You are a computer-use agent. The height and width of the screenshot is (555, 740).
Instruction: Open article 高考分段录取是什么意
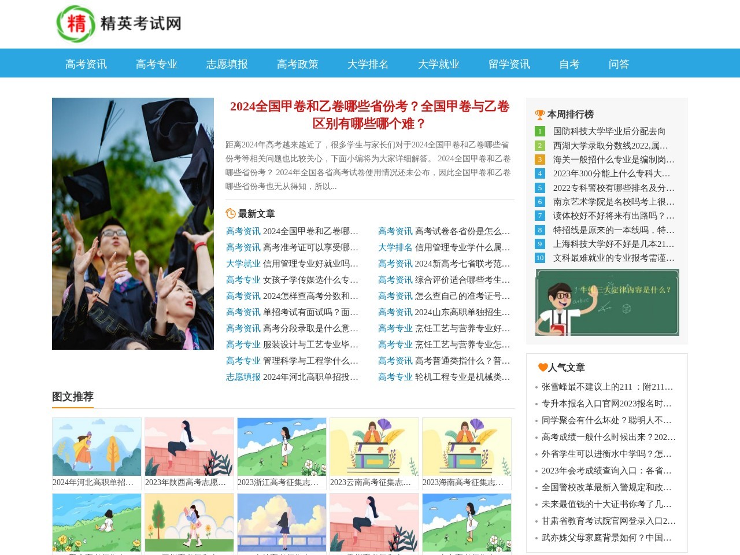pyautogui.click(x=310, y=328)
